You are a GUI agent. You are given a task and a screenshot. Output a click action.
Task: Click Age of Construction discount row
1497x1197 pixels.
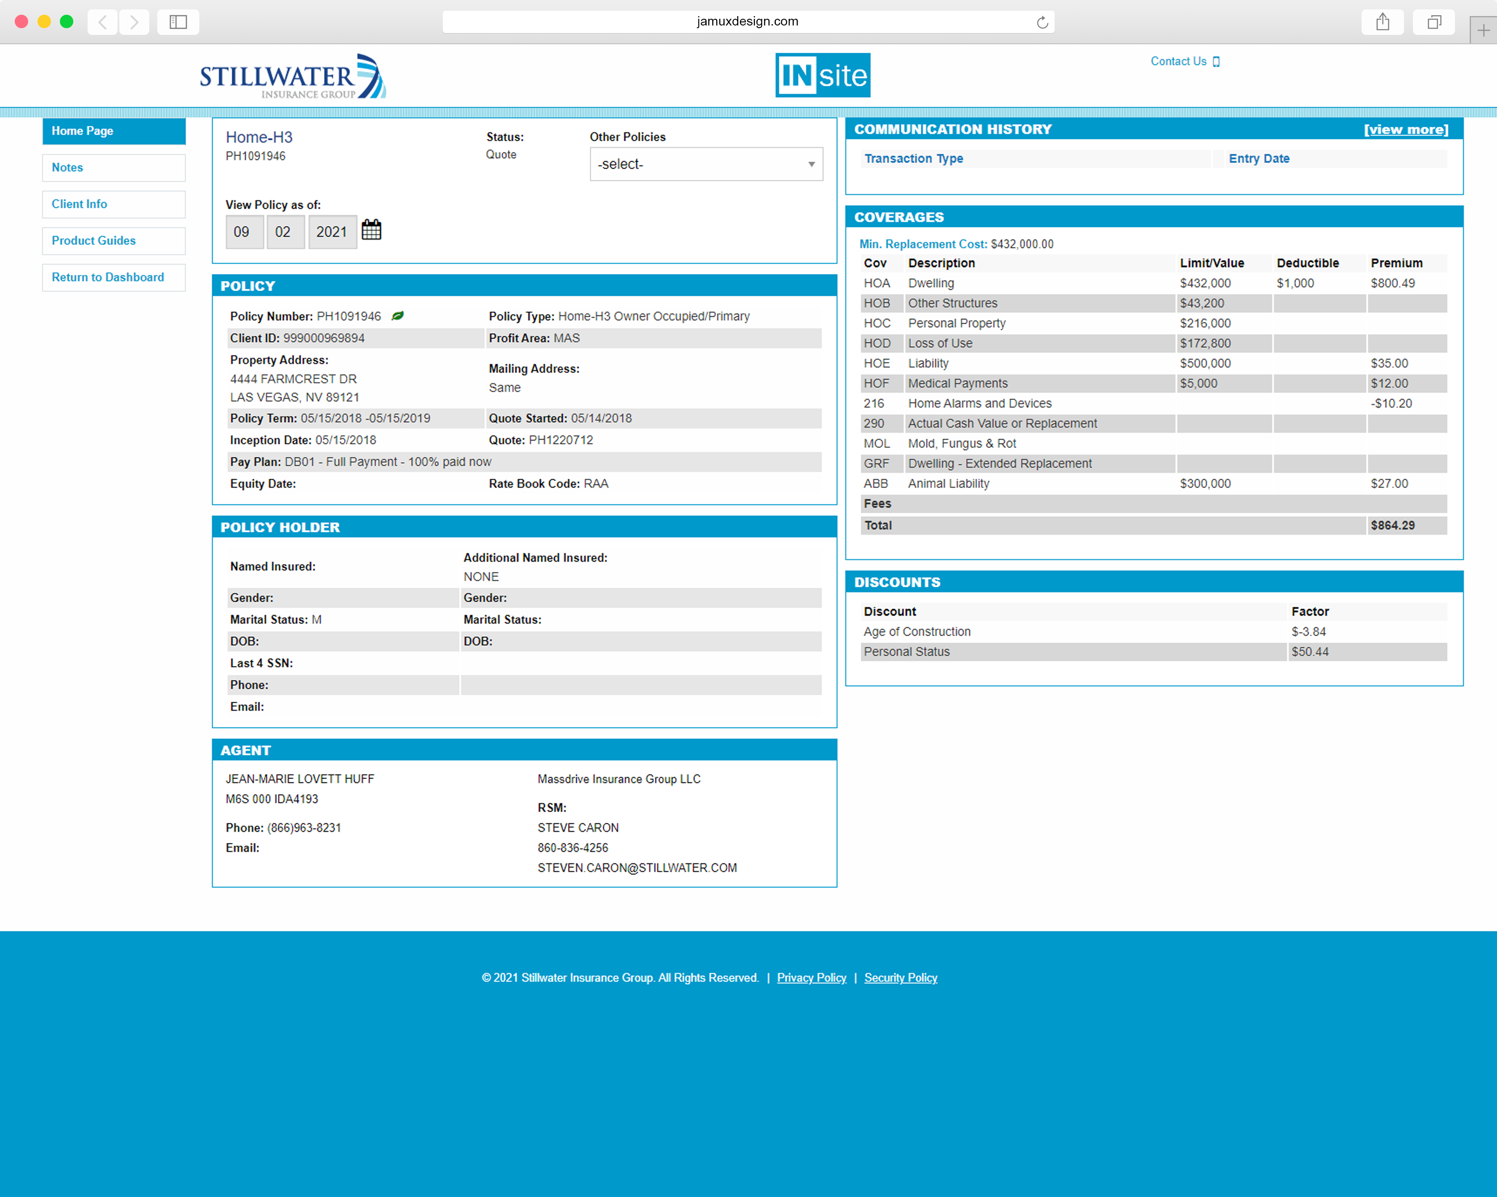1154,632
